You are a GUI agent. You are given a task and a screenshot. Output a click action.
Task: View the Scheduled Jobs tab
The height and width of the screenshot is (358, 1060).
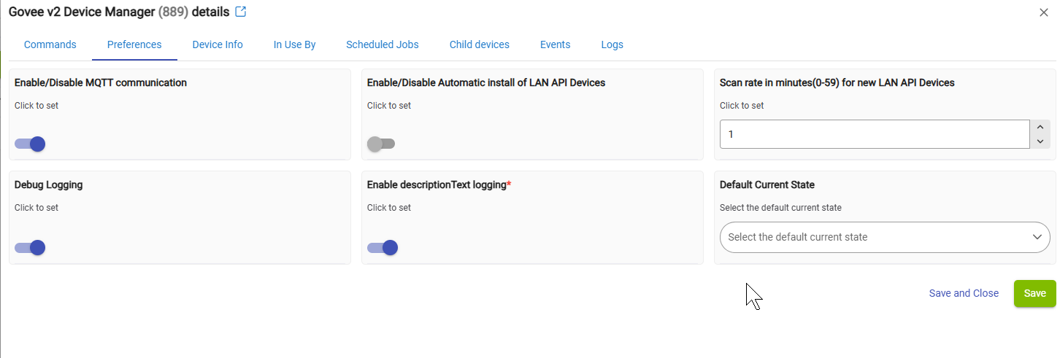click(x=383, y=44)
